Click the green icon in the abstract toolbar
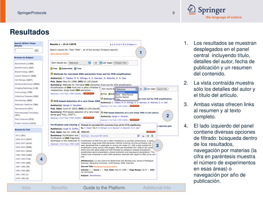263x197 pixels. 152,136
